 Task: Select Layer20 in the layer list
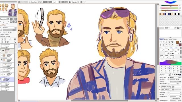7,75
